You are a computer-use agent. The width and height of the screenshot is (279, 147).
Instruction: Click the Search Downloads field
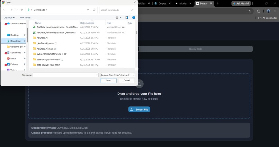pyautogui.click(x=117, y=10)
